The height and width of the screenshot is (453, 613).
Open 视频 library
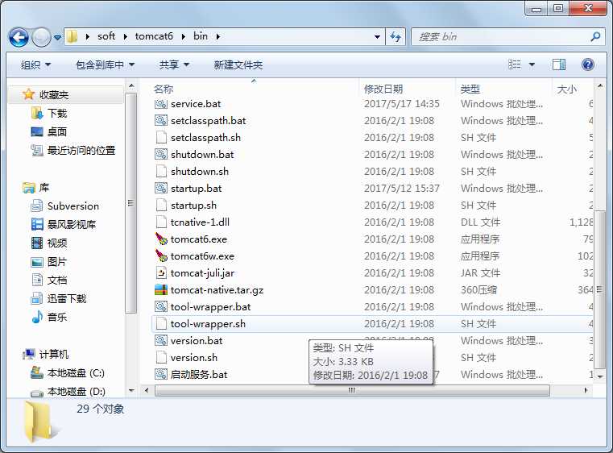point(57,243)
